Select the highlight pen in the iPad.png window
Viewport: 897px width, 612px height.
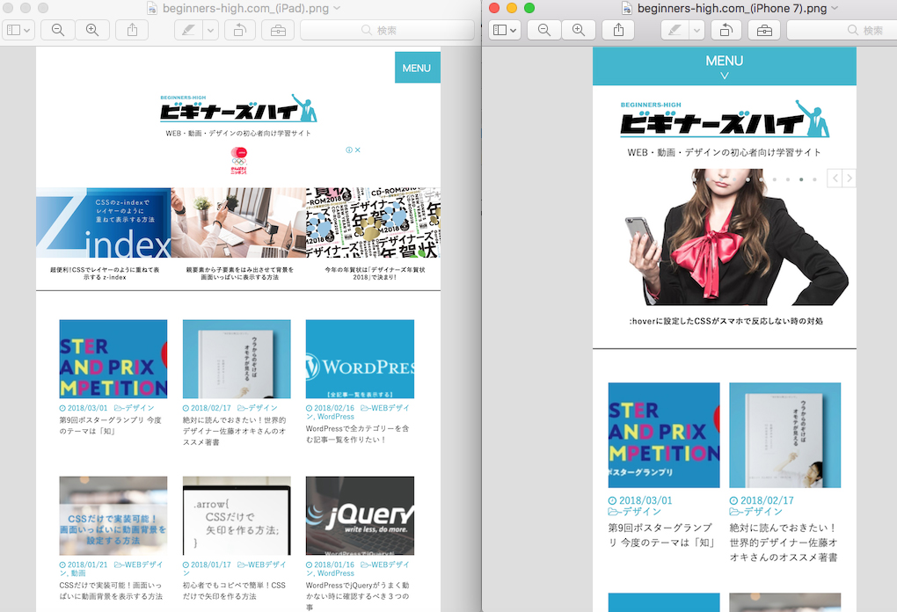click(188, 30)
